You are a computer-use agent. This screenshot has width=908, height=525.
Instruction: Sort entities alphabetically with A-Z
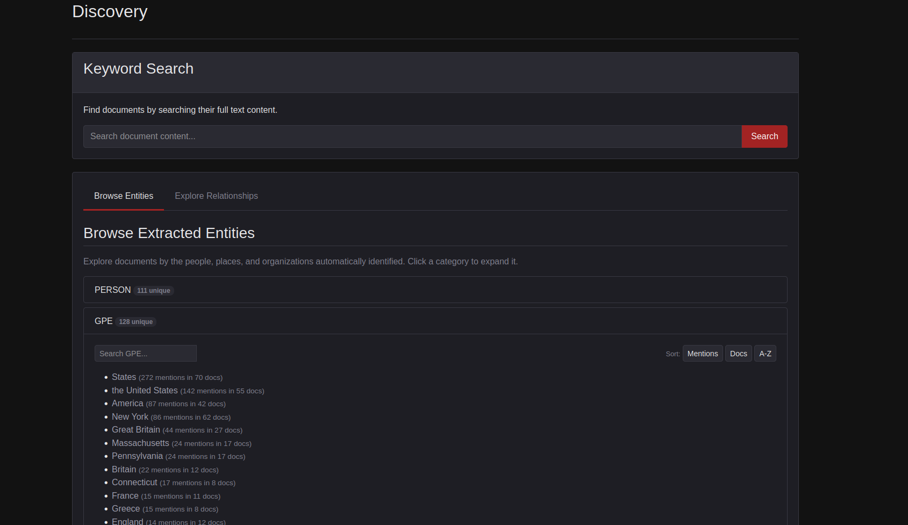point(764,354)
